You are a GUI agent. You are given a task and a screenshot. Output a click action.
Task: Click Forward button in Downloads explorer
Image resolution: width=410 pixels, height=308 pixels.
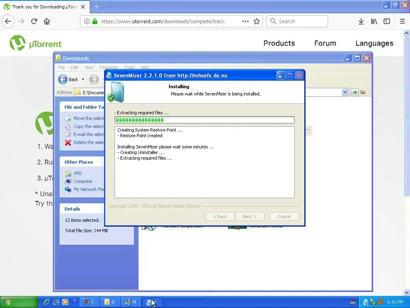(94, 79)
